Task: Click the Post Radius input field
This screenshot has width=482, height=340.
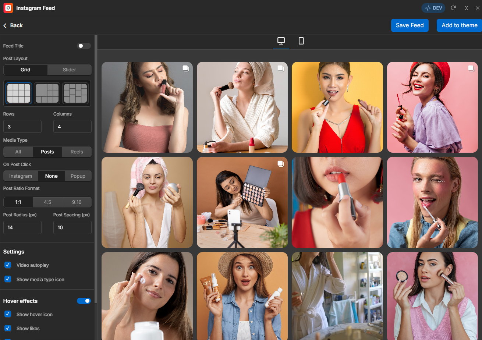Action: (x=22, y=227)
